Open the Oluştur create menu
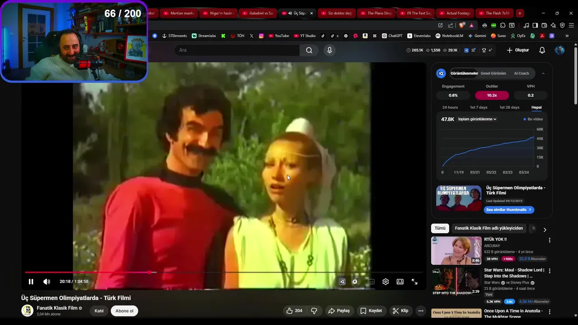Viewport: 578px width, 325px height. pyautogui.click(x=517, y=50)
